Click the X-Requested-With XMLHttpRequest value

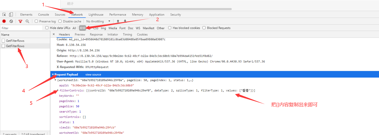pos(97,67)
